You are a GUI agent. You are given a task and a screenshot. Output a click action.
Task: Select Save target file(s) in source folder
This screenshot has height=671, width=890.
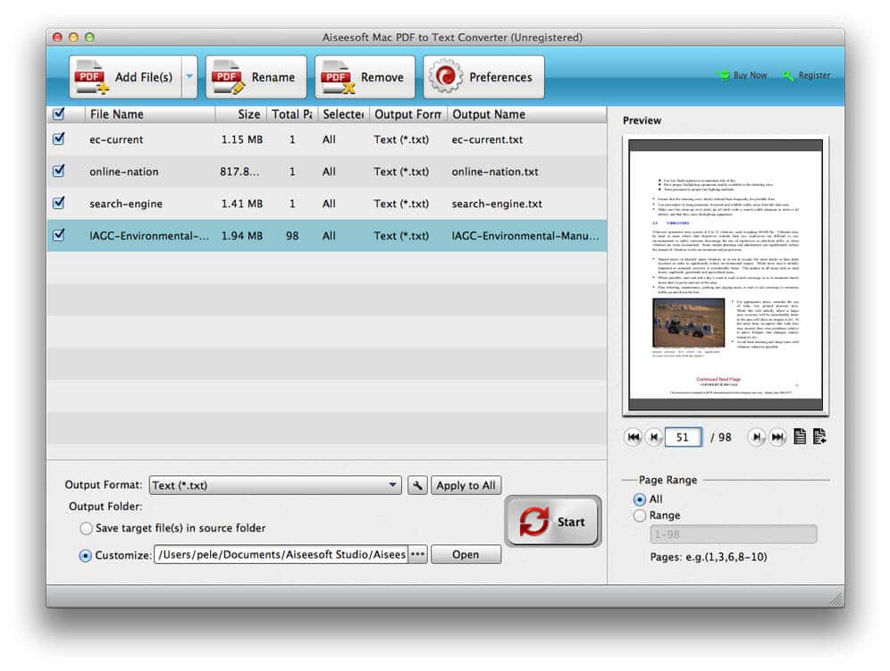pyautogui.click(x=86, y=529)
